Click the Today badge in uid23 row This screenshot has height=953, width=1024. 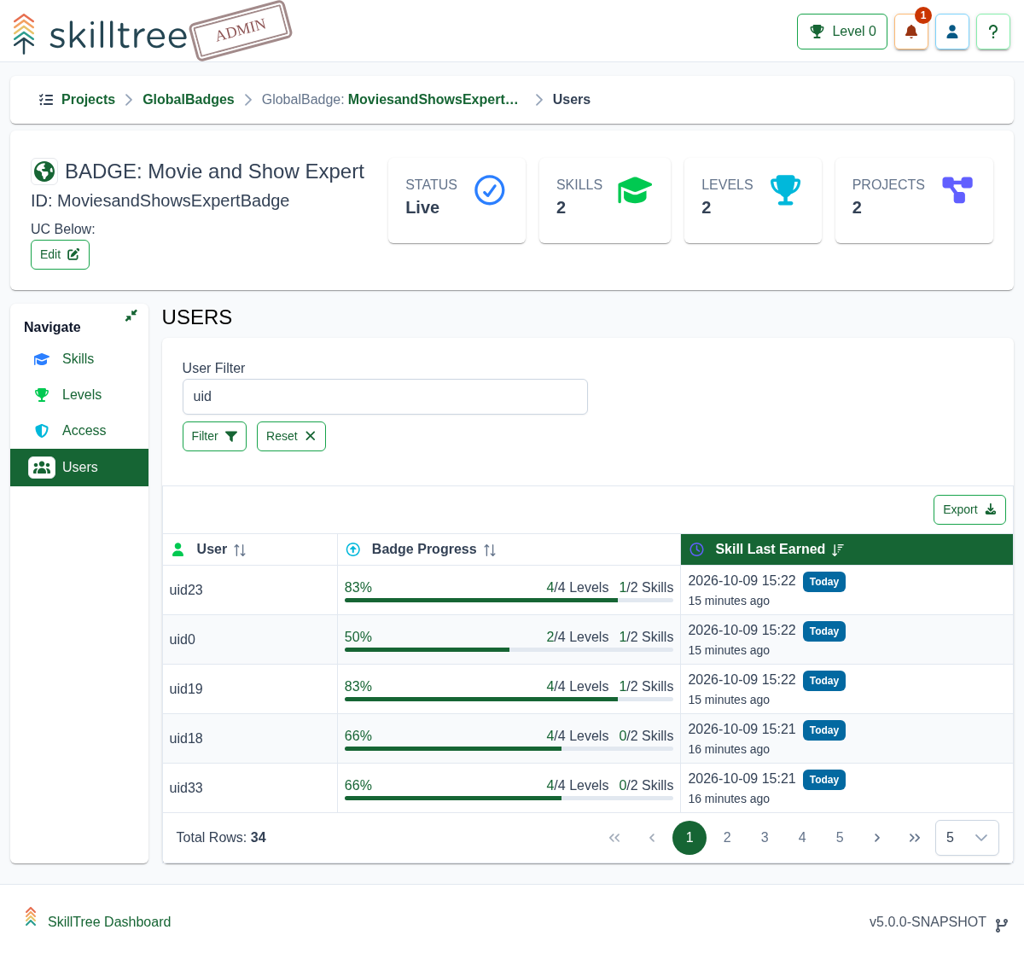pyautogui.click(x=824, y=582)
